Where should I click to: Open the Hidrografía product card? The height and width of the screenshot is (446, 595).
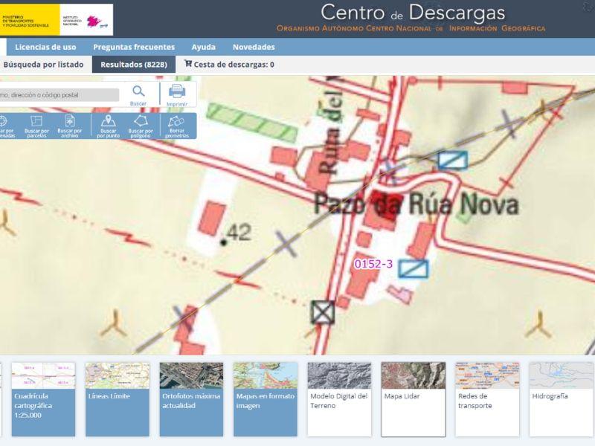[x=562, y=399]
